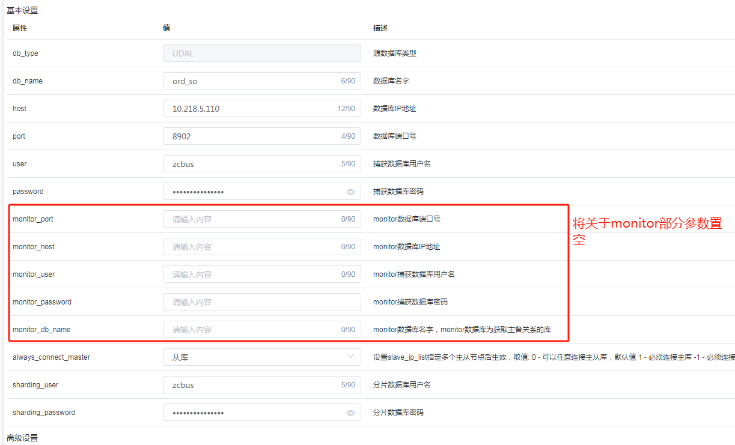Click the db_name field containing ord_so
This screenshot has height=445, width=735.
click(252, 81)
